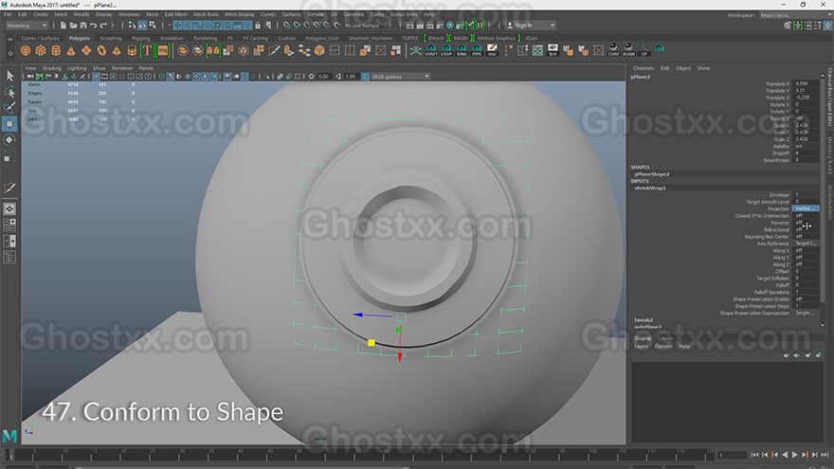Switch to the Rigging shelf tab

[140, 38]
